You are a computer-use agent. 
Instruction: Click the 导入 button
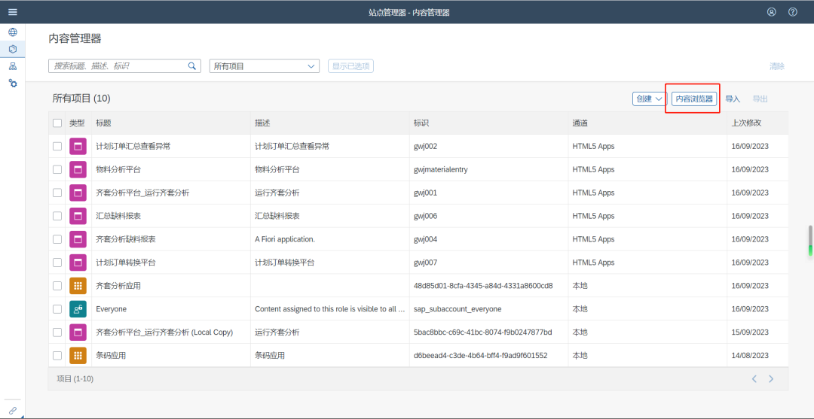tap(733, 99)
